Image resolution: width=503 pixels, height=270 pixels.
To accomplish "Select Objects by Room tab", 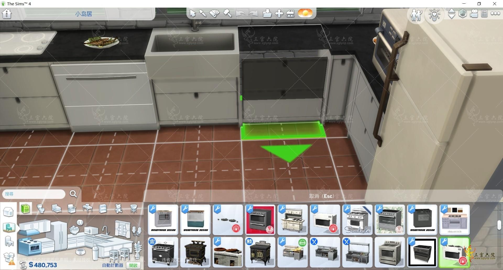I will (x=9, y=227).
